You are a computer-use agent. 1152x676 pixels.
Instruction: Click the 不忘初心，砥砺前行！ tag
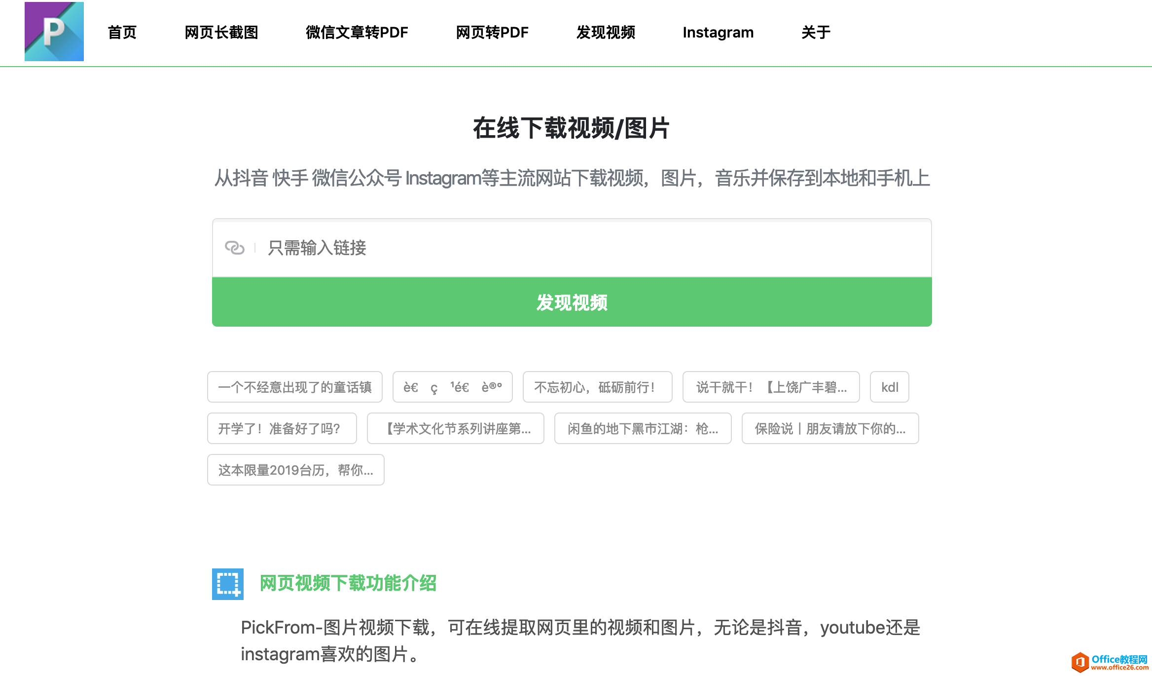click(597, 387)
